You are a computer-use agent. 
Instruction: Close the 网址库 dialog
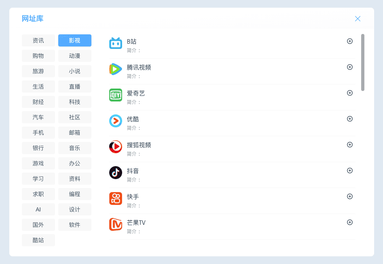pyautogui.click(x=358, y=19)
